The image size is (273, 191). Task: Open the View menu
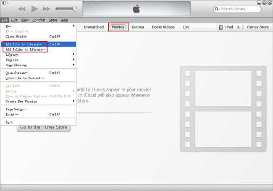25,20
